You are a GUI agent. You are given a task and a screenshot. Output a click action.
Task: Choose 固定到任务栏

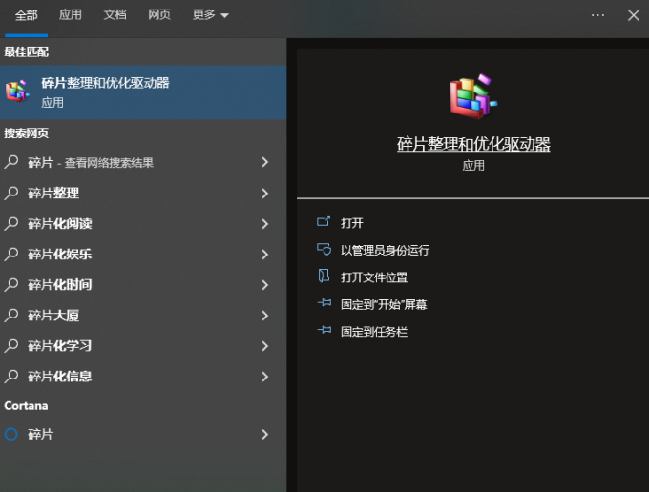pos(374,332)
